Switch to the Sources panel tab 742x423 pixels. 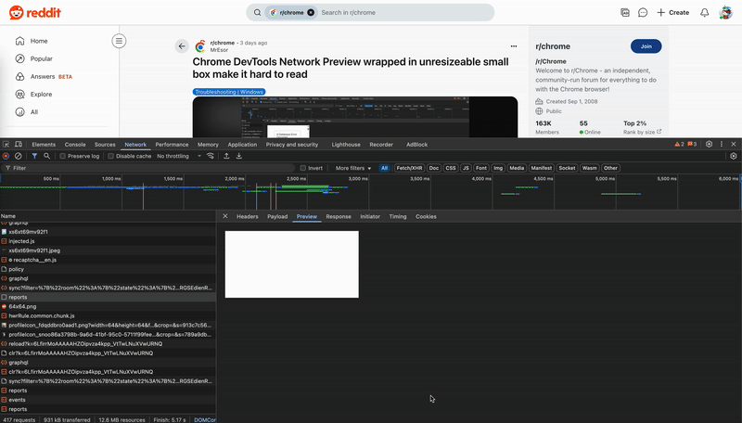[x=105, y=145]
